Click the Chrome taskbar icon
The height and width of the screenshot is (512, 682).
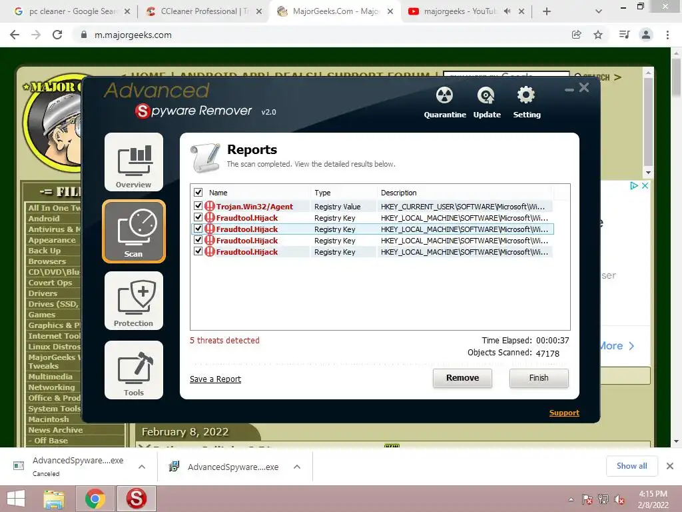pos(95,499)
